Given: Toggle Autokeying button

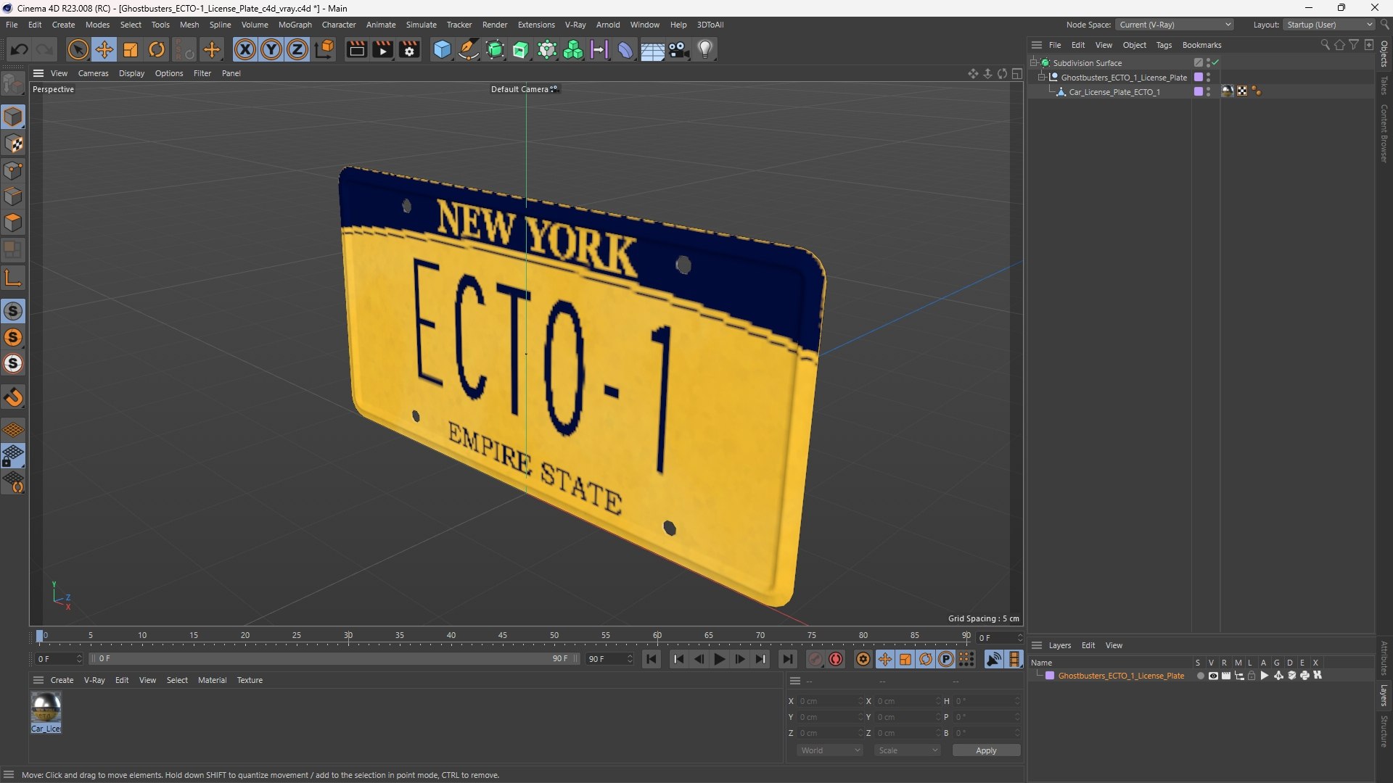Looking at the screenshot, I should click(836, 659).
